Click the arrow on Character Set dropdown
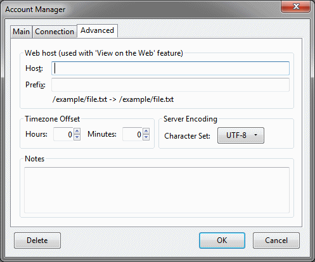 pyautogui.click(x=255, y=135)
